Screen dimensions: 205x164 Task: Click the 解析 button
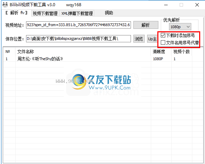click(x=146, y=25)
